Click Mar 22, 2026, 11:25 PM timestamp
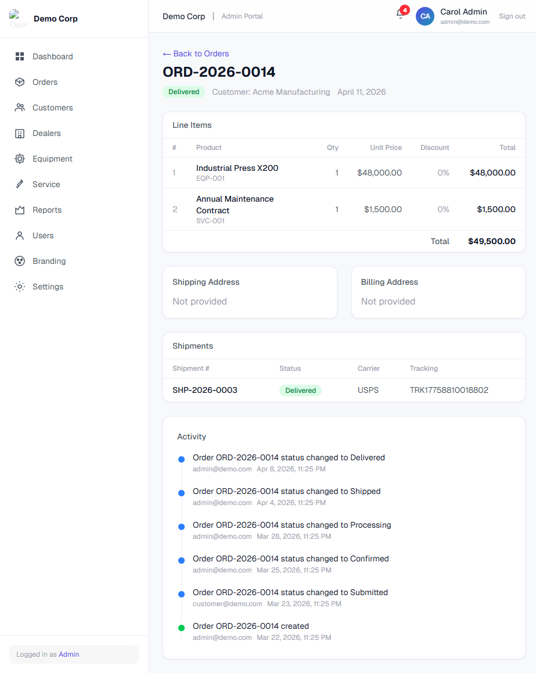Screen dimensions: 536x673 294,638
